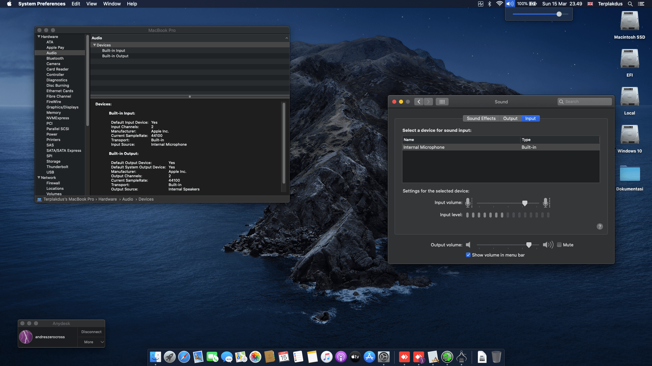This screenshot has width=652, height=366.
Task: Launch Music app from dock
Action: point(327,357)
